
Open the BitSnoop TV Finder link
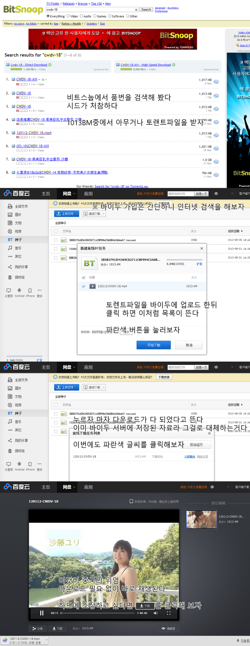click(x=53, y=3)
